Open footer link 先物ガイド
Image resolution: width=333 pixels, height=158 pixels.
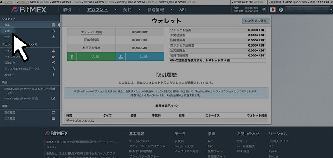pyautogui.click(x=215, y=152)
